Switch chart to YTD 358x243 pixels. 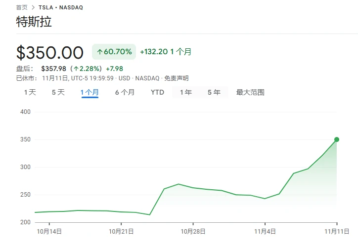(157, 92)
